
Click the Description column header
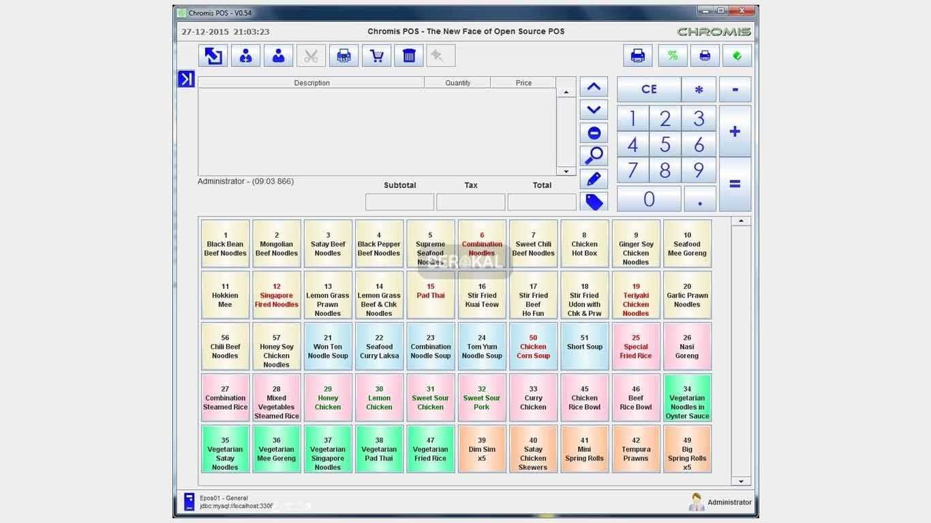pyautogui.click(x=311, y=82)
